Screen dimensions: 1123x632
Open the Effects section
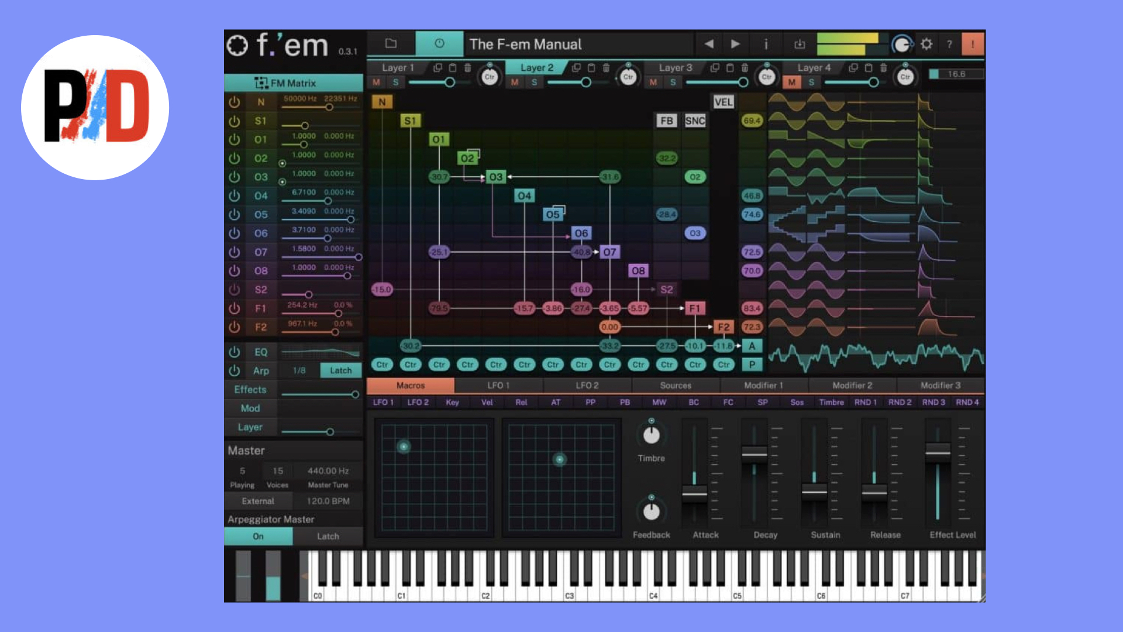(x=250, y=390)
